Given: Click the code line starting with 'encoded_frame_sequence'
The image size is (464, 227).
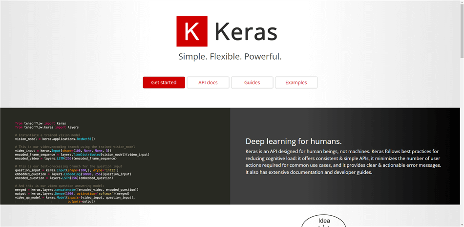Looking at the screenshot, I should tap(82, 155).
